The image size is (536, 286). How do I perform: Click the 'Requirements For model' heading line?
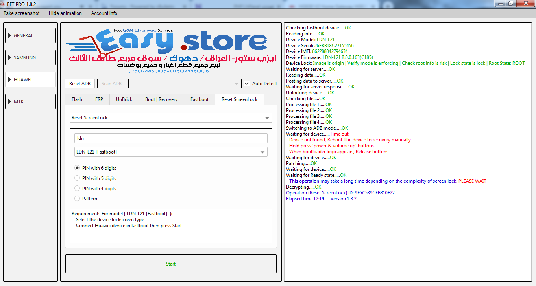pos(122,214)
